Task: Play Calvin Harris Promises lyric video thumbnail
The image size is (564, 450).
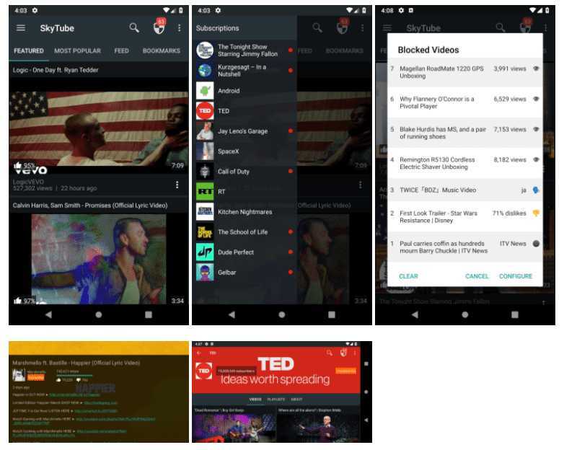Action: click(99, 259)
